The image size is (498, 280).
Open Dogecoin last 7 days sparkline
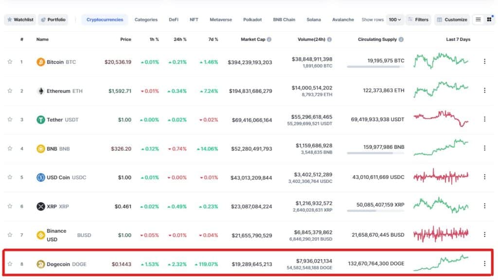441,263
